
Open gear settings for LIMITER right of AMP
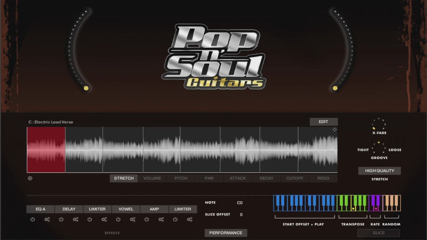point(189,220)
